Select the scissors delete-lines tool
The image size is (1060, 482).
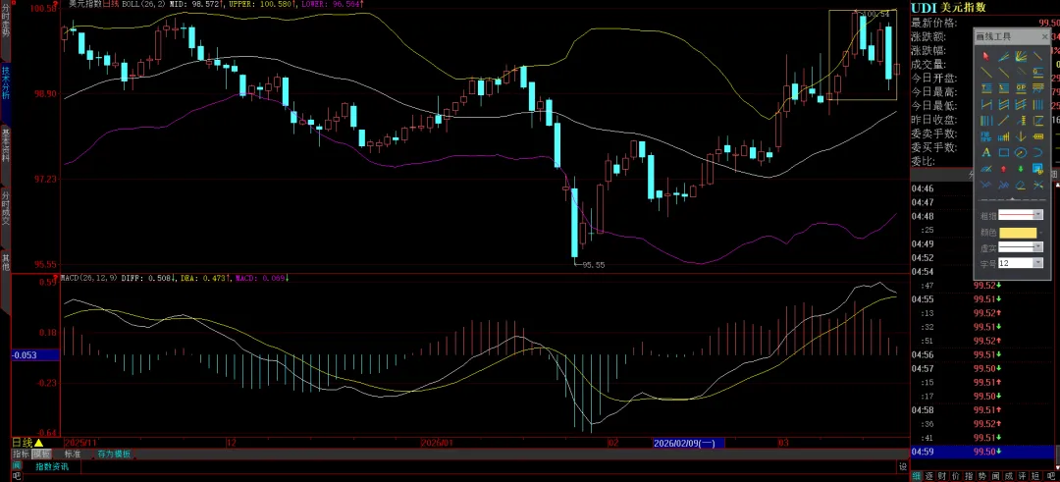pyautogui.click(x=1038, y=185)
